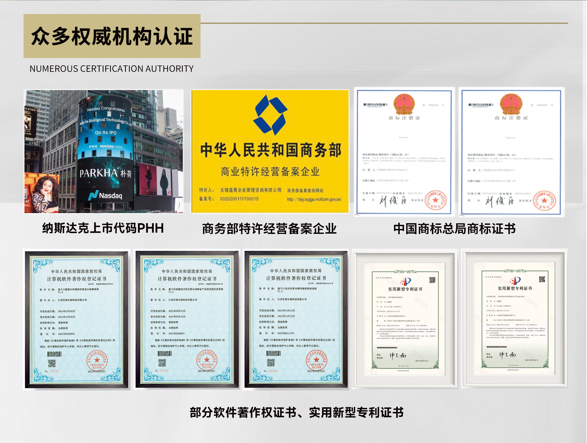Viewport: 587px width, 443px height.
Task: Click QR code on certificate 2021SR2206930
Action: pyautogui.click(x=52, y=363)
